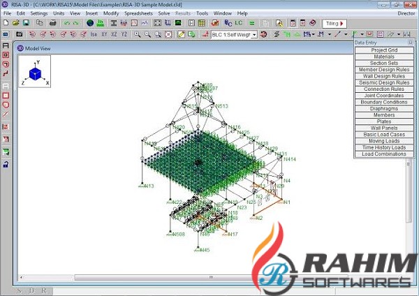Toggle boundary condition display triangle icon
The width and height of the screenshot is (419, 296).
[x=297, y=34]
